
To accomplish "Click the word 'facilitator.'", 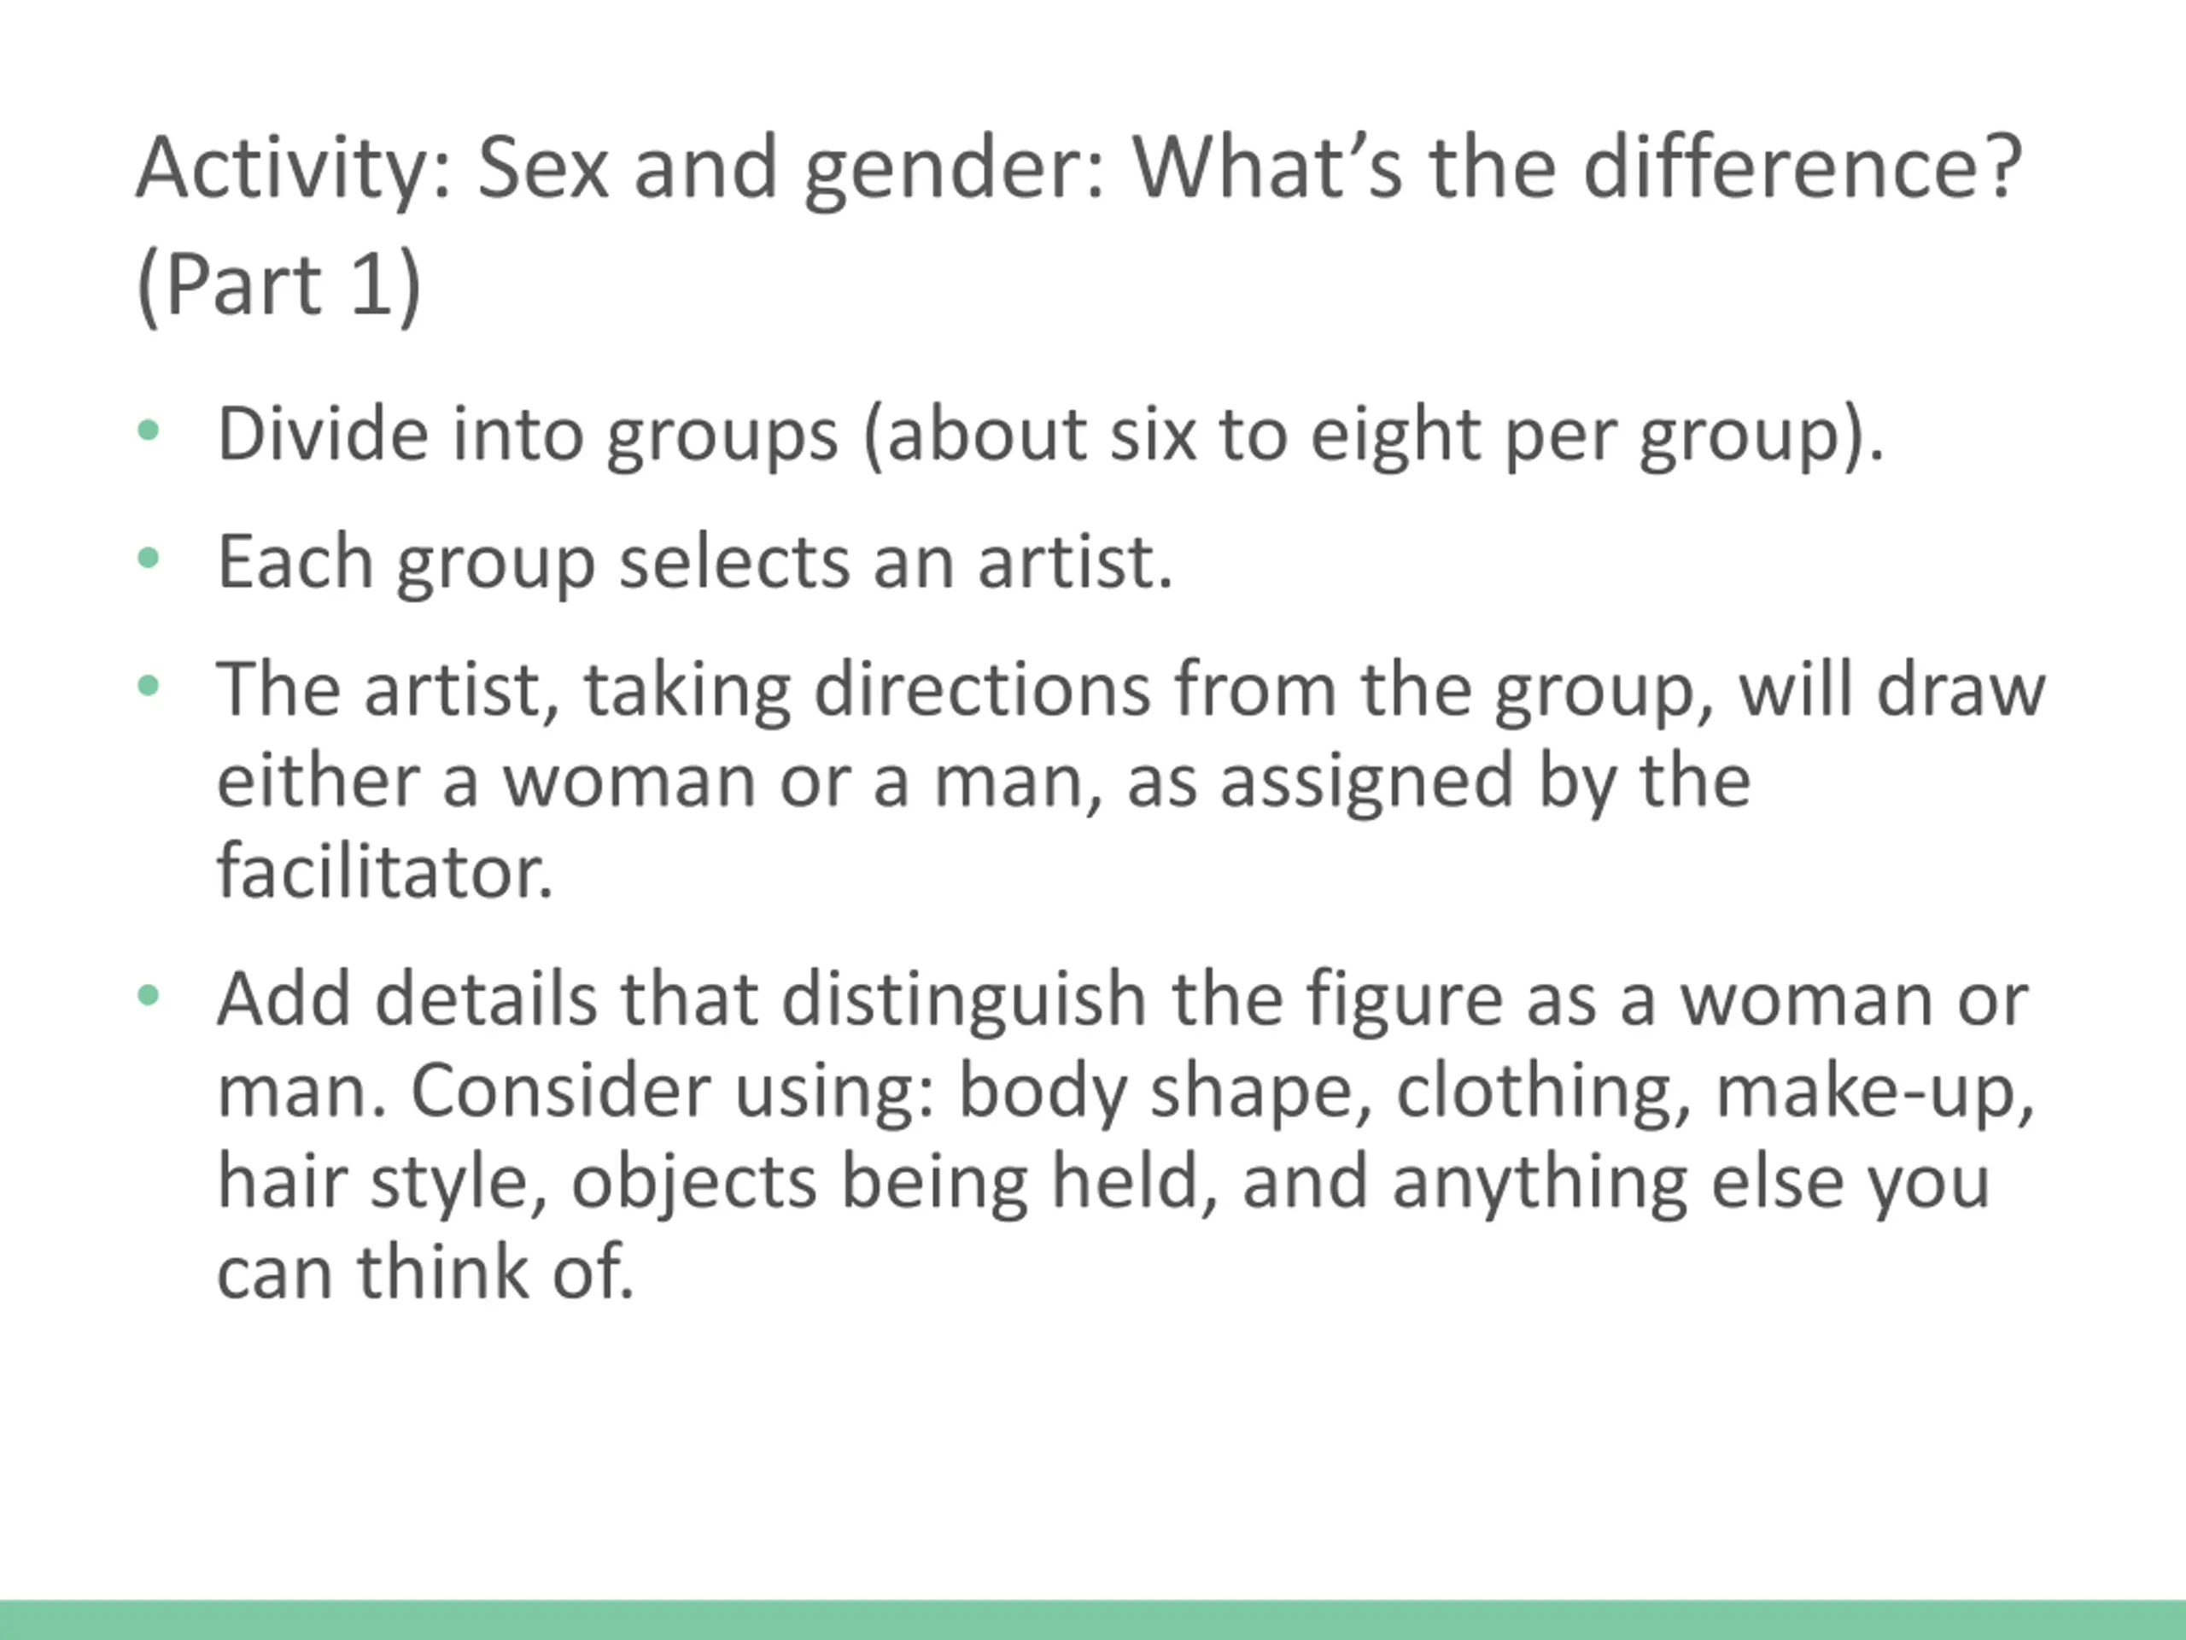I will pyautogui.click(x=384, y=871).
